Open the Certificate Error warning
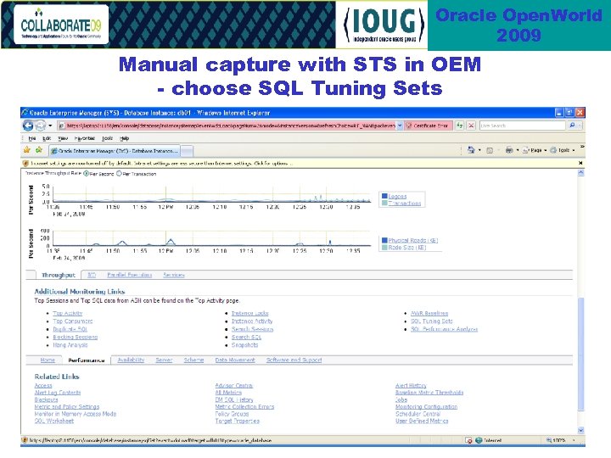 click(x=429, y=126)
